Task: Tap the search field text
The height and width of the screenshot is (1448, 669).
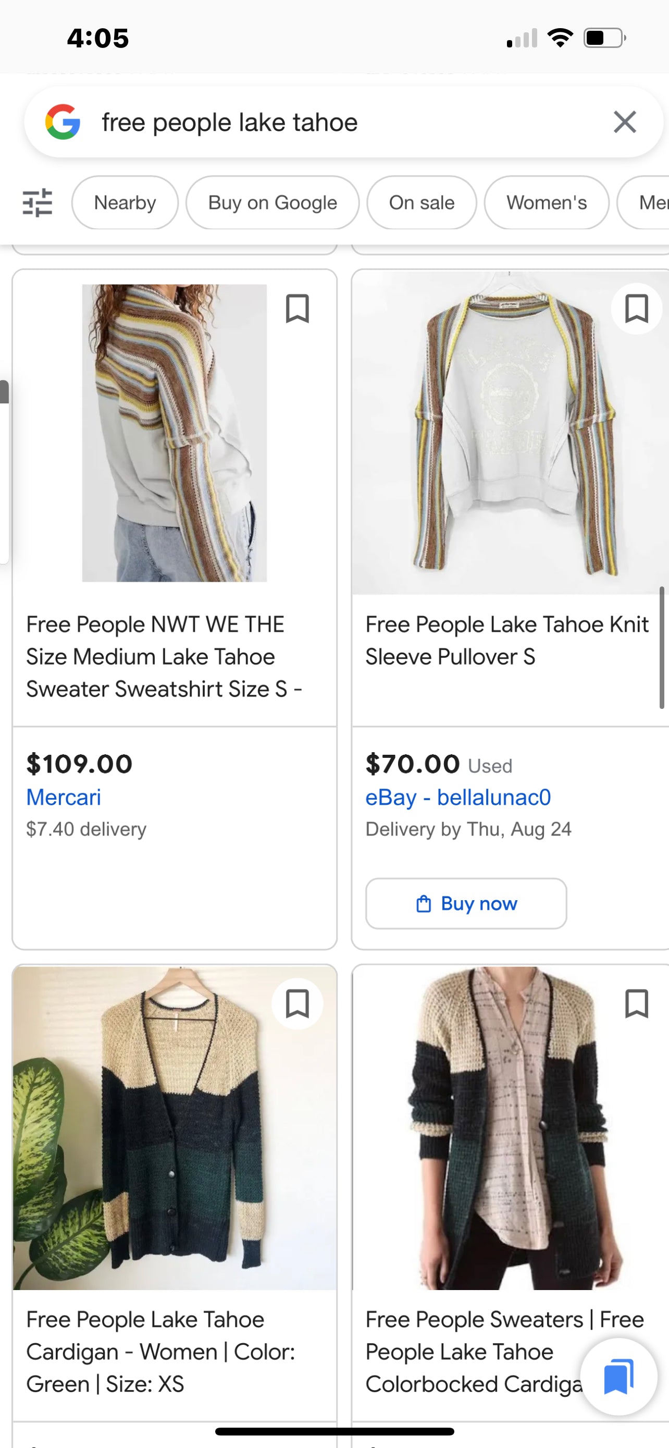Action: 229,122
